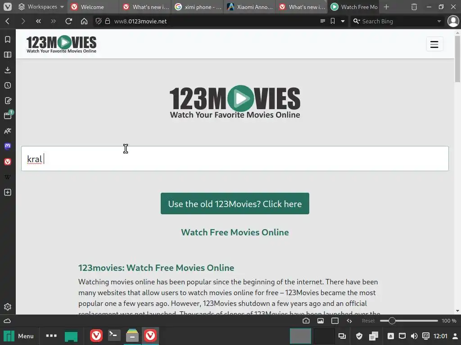Open the Bookmarks panel
Viewport: 461px width, 345px height.
click(8, 40)
